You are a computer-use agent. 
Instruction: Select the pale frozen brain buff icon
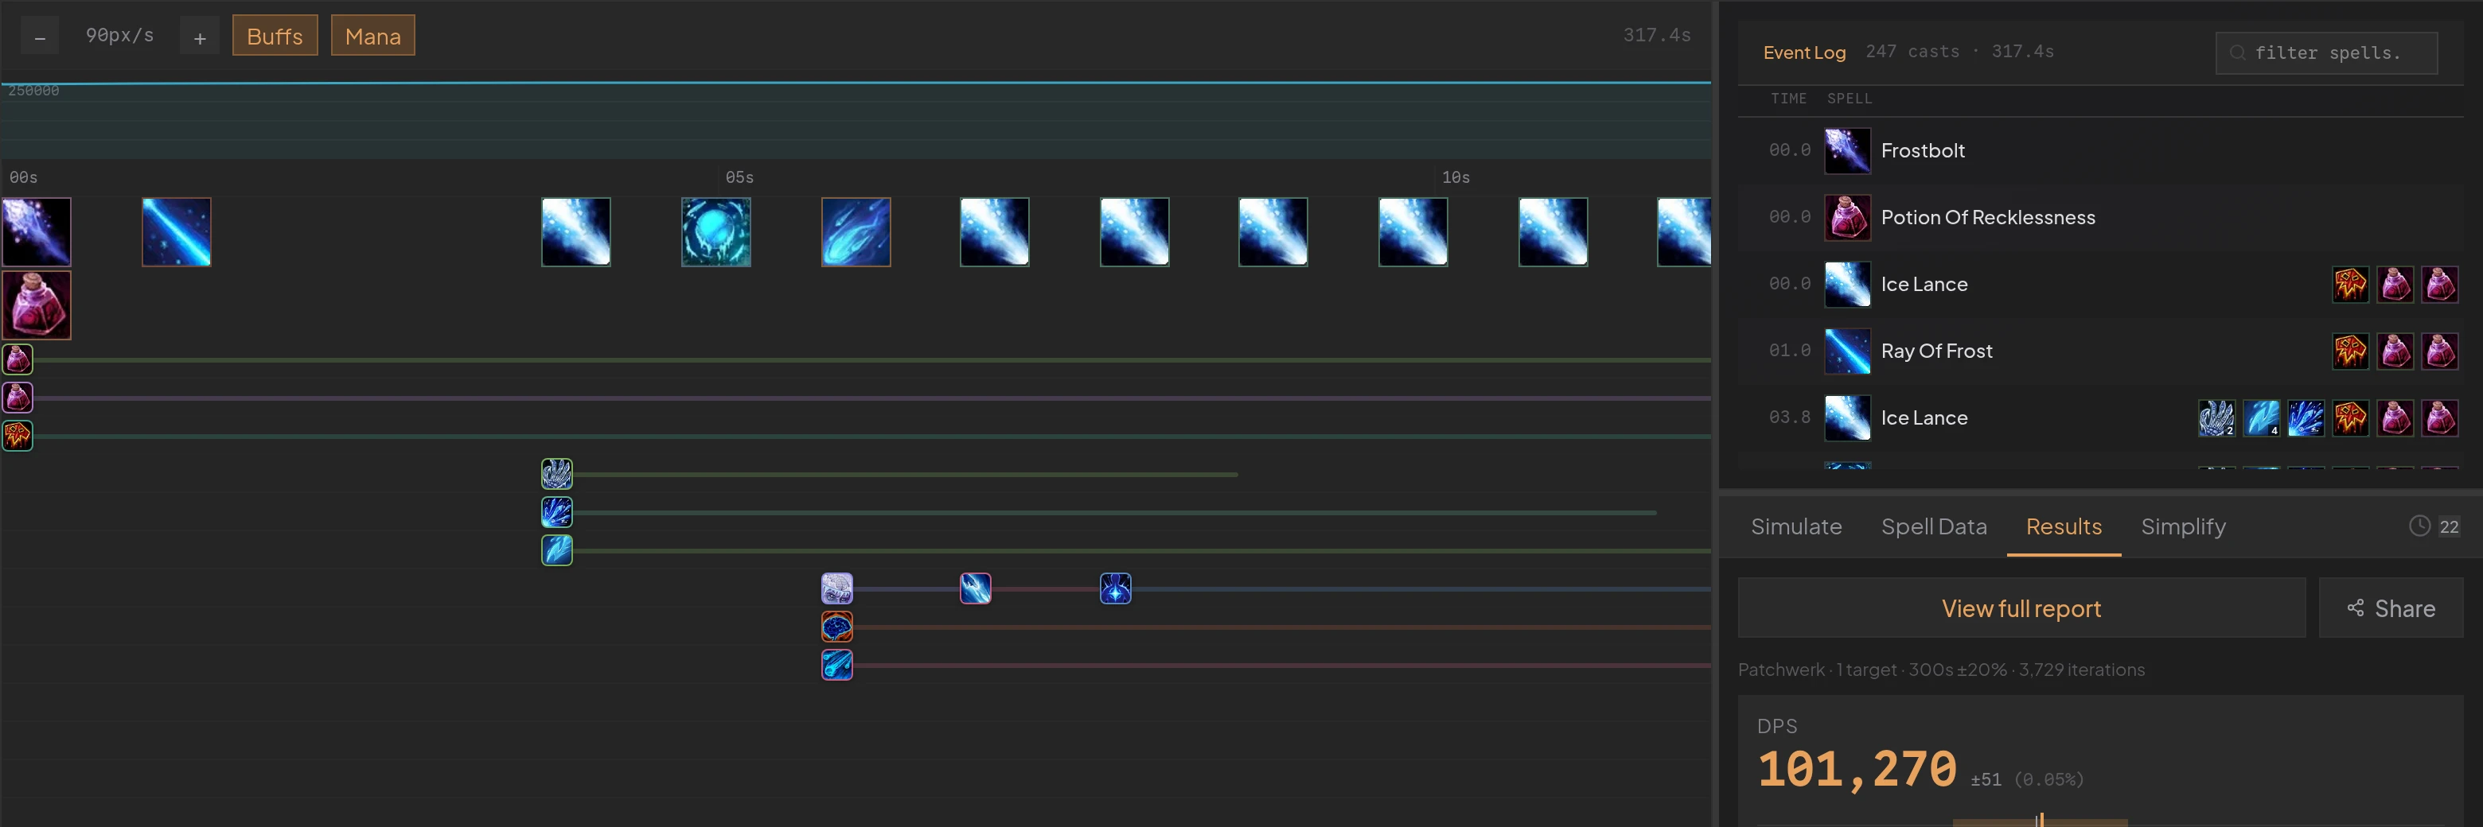pos(836,588)
